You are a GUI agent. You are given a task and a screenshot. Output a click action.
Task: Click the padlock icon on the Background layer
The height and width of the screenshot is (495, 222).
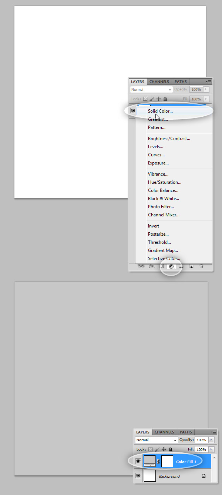203,476
